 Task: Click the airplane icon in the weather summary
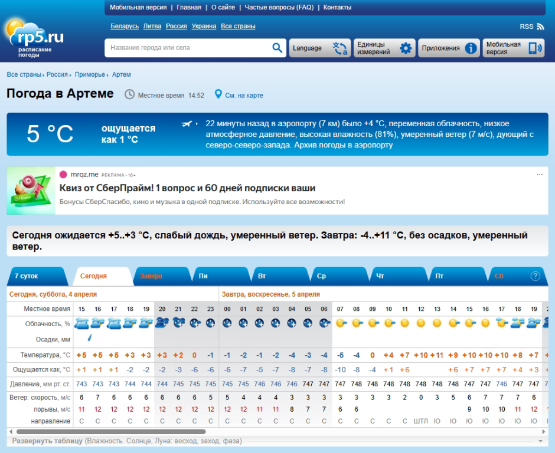[186, 124]
